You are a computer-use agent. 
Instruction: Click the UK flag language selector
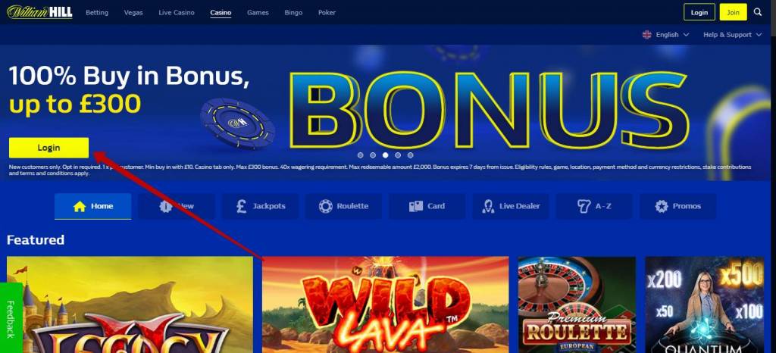tap(647, 35)
